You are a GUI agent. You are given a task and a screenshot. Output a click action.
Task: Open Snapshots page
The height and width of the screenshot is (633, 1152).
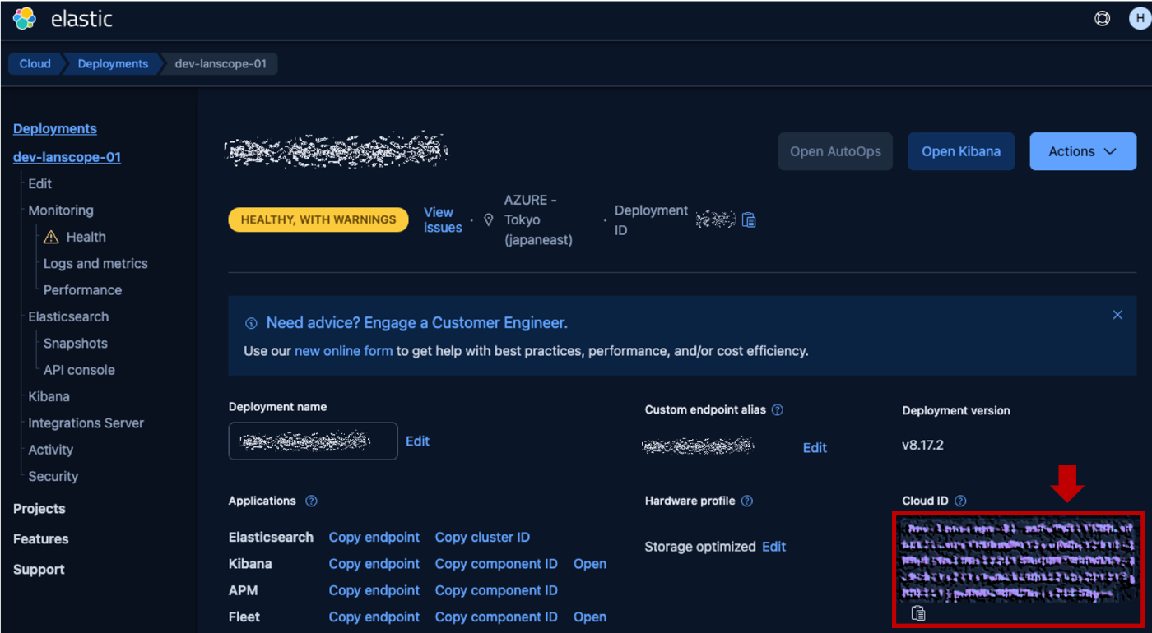point(76,343)
